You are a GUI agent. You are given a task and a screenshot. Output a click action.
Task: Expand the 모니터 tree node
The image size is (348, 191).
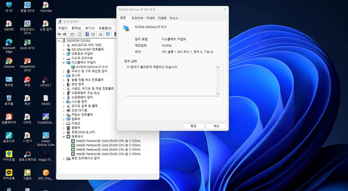tap(64, 76)
